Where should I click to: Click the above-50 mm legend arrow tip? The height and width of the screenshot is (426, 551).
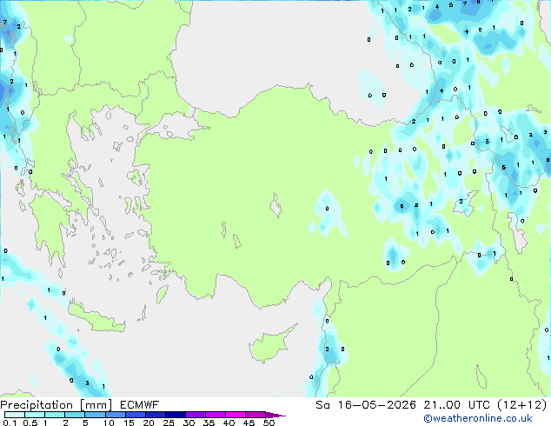275,415
